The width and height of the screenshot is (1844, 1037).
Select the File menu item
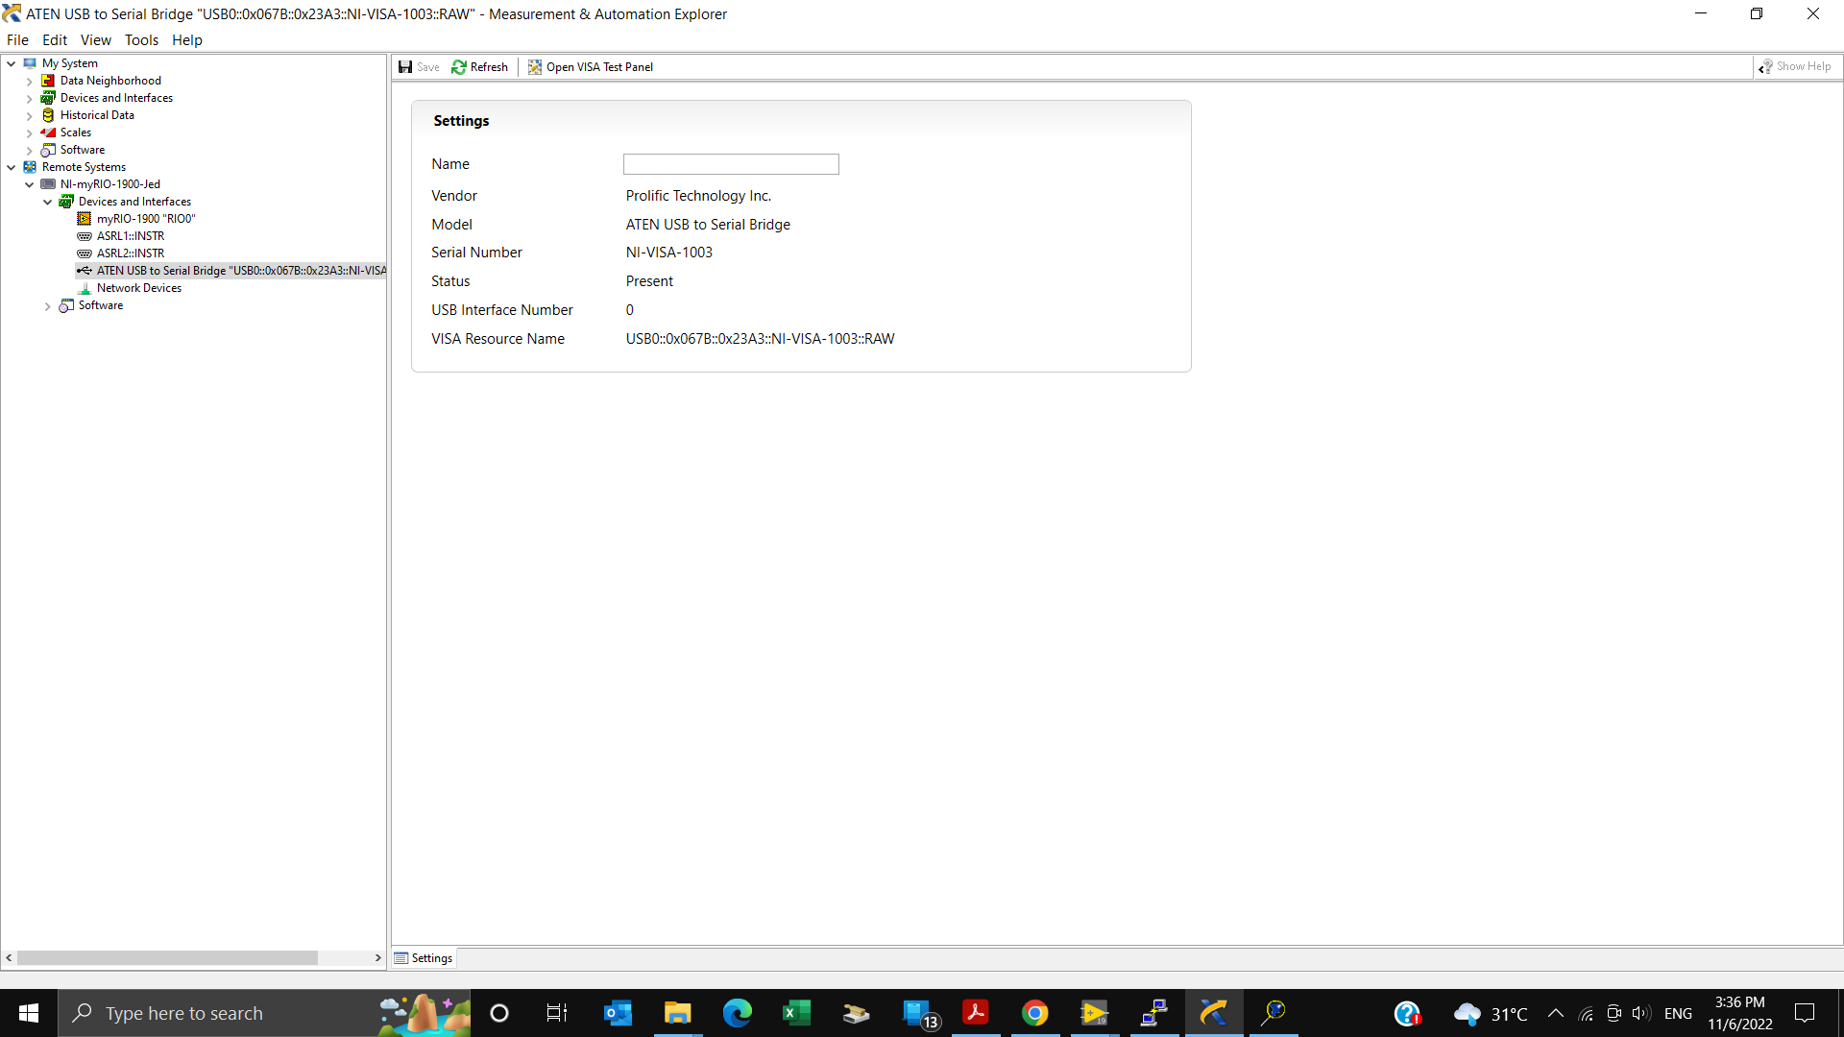tap(17, 39)
